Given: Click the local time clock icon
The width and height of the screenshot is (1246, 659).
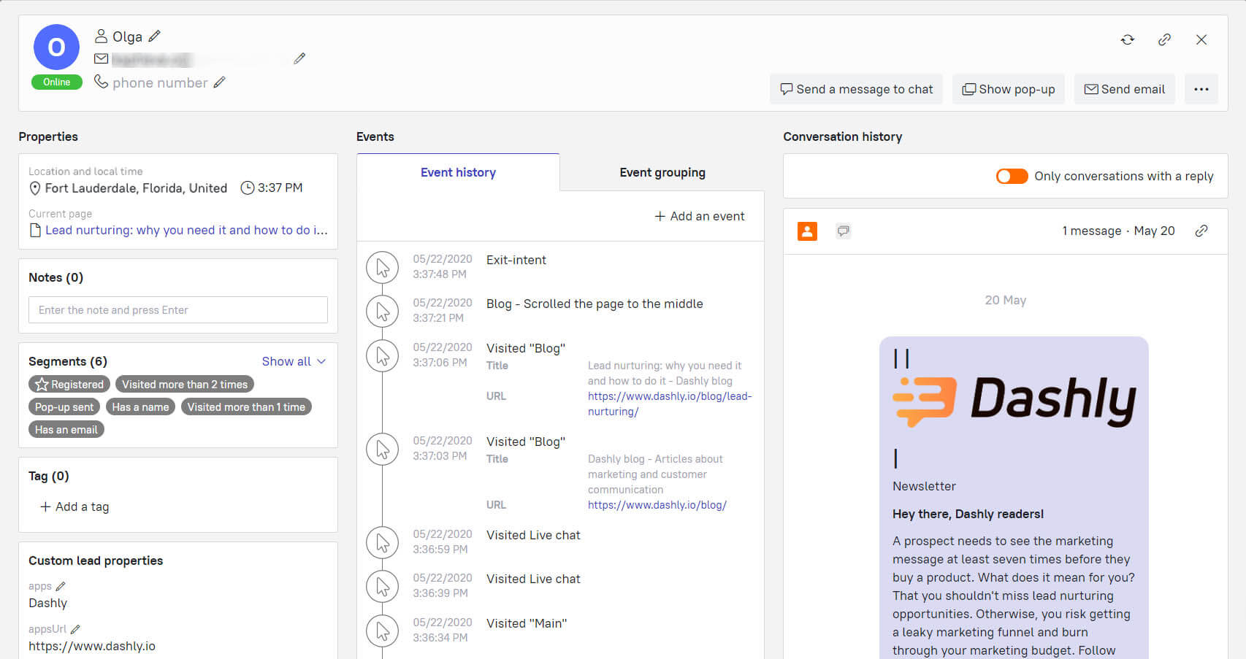Looking at the screenshot, I should 248,188.
